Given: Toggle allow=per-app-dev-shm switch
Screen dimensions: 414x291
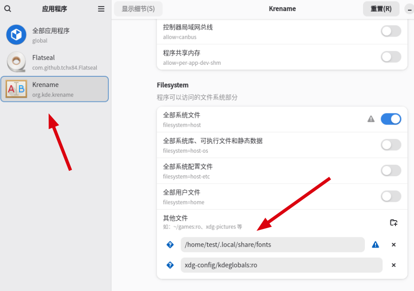Looking at the screenshot, I should (x=391, y=57).
